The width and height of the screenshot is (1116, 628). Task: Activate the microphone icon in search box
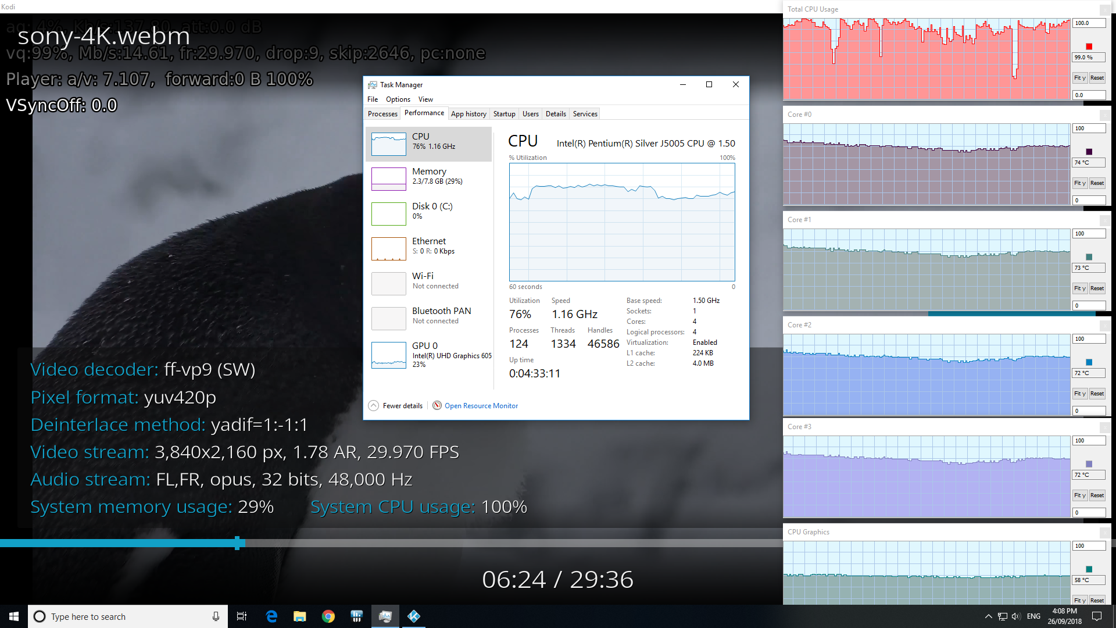click(216, 616)
